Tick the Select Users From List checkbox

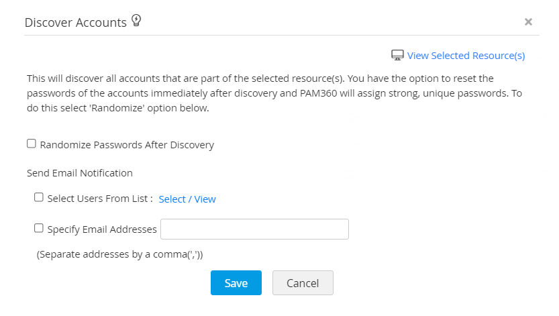point(38,198)
